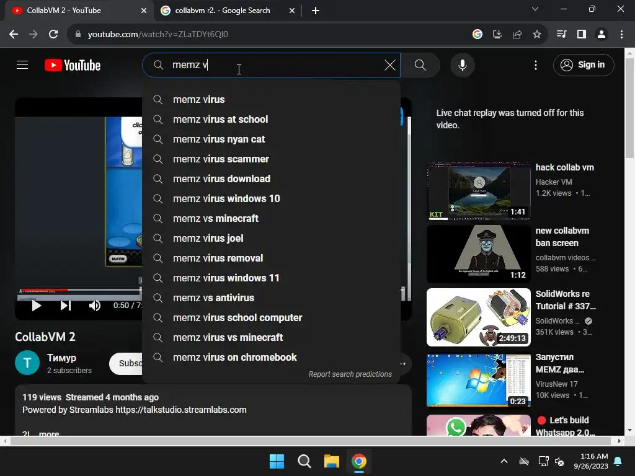Select suggestion "memz virus windows 10"

click(x=271, y=199)
